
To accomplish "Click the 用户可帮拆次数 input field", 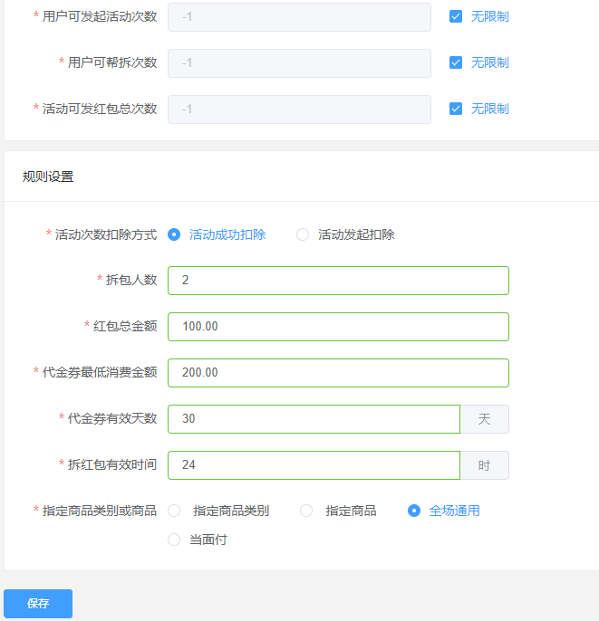I will coord(299,63).
